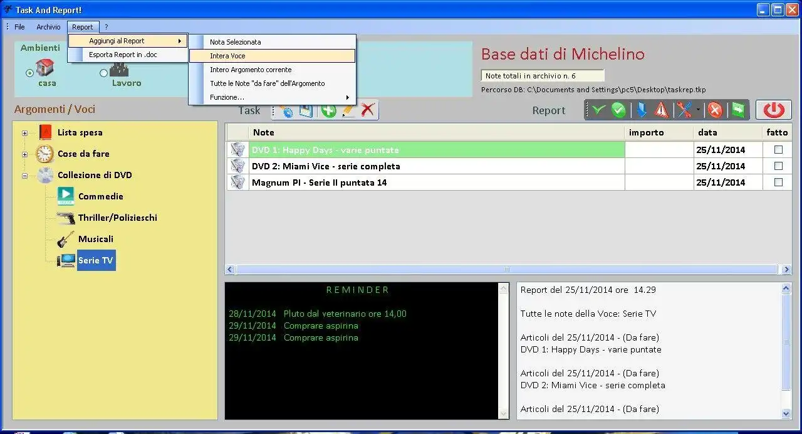Viewport: 802px width, 434px height.
Task: Select the Serie TV tree item
Action: coord(96,260)
